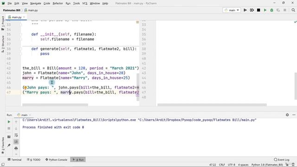Change the 4 spaces indent setting
297x167 pixels.
(243, 165)
